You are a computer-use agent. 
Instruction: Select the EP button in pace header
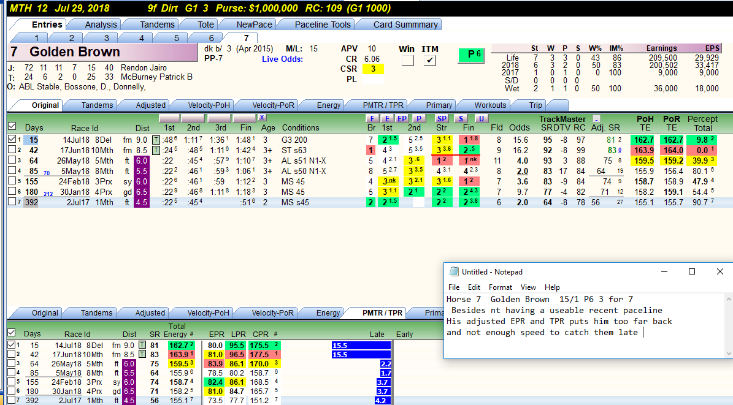tap(402, 118)
